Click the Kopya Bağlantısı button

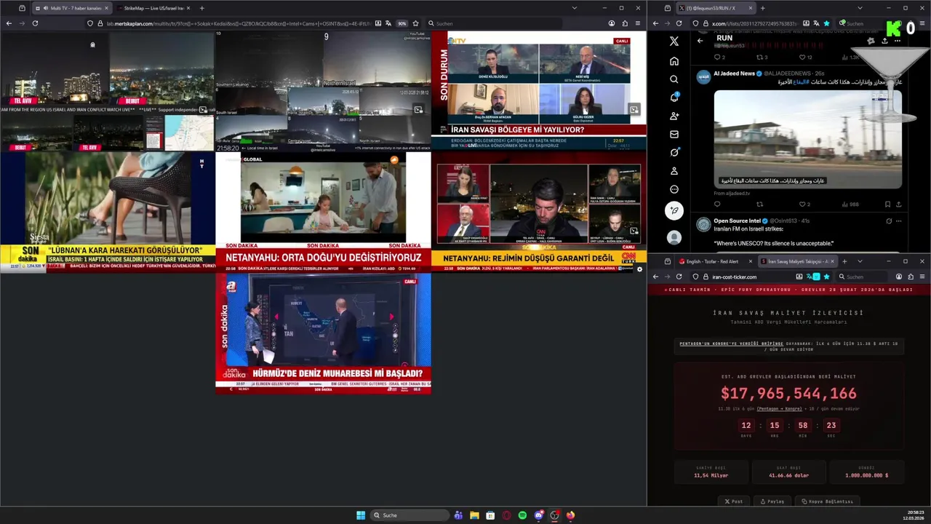(828, 501)
